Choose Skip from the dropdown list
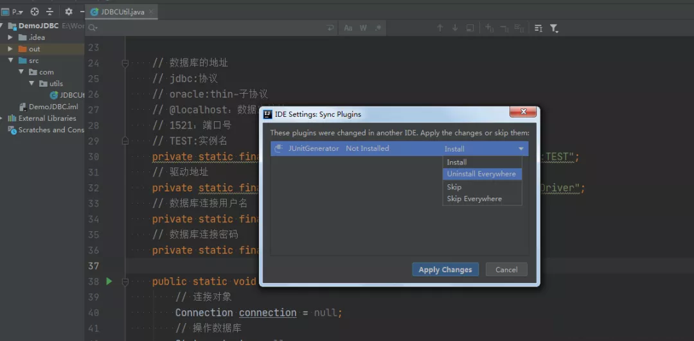This screenshot has height=341, width=694. (x=482, y=187)
